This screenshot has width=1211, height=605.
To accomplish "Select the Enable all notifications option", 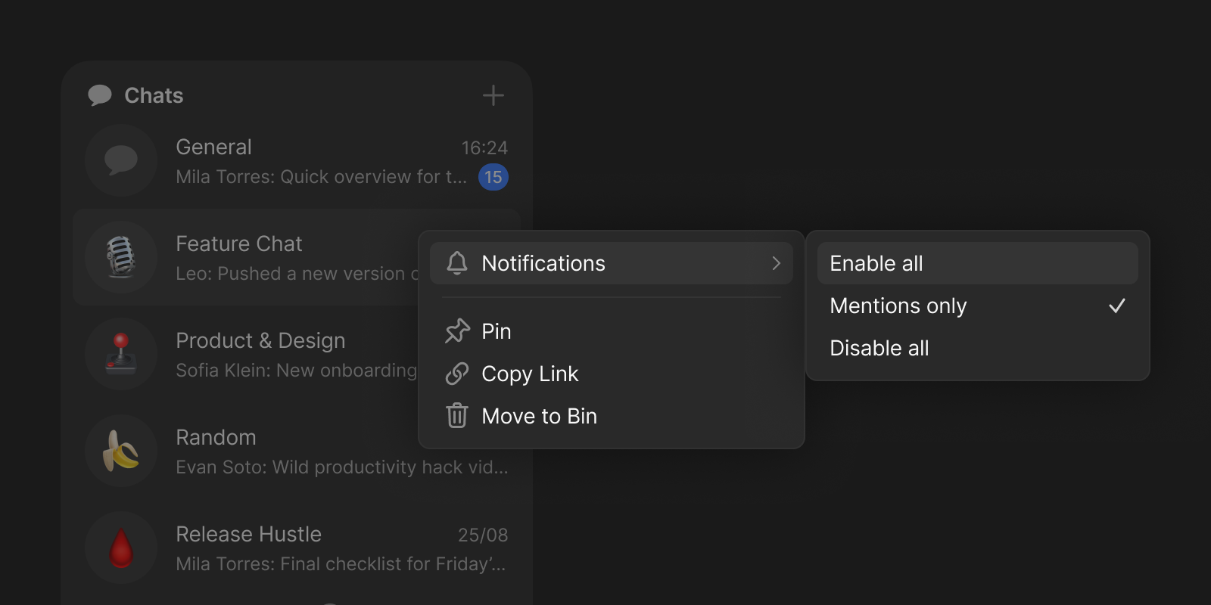I will click(x=876, y=263).
